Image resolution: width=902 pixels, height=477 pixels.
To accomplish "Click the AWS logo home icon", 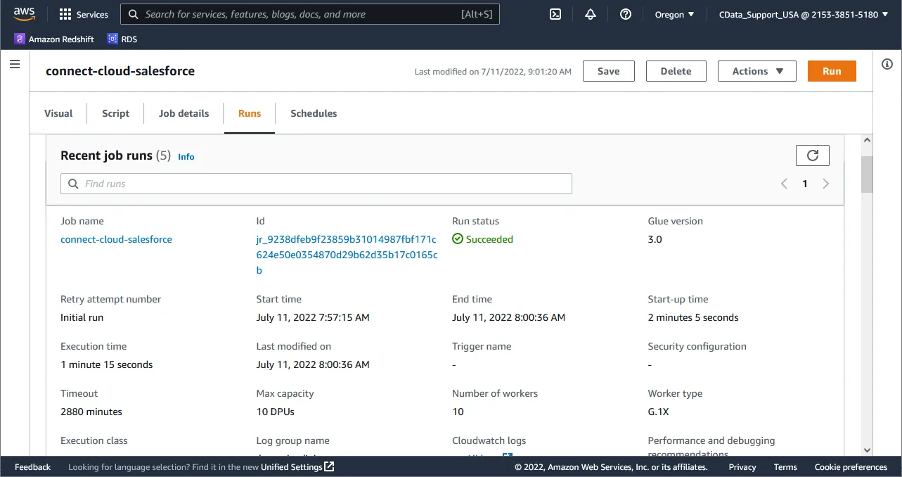I will click(25, 14).
